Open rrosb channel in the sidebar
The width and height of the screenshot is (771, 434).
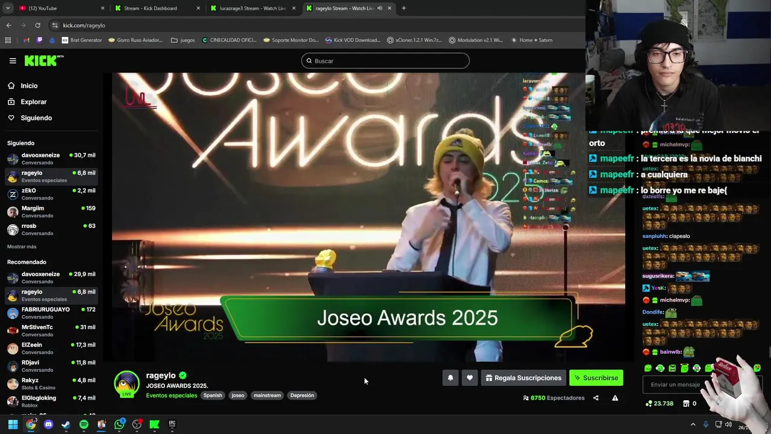51,230
